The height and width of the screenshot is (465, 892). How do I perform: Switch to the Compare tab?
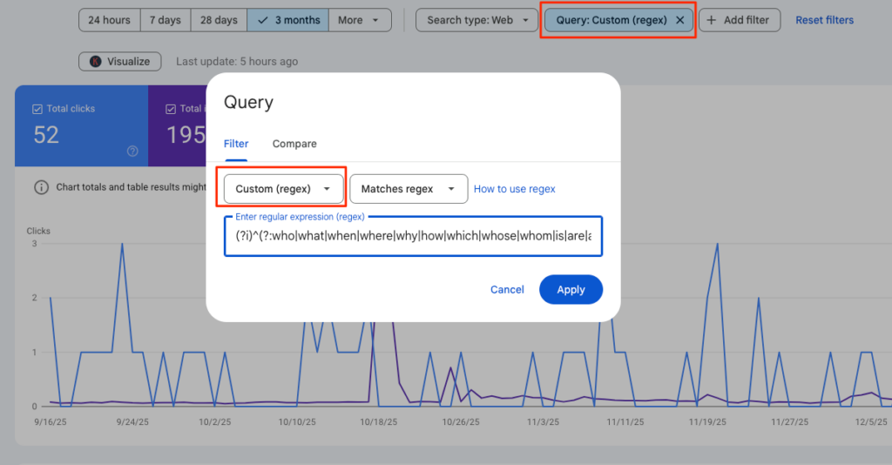pyautogui.click(x=294, y=144)
